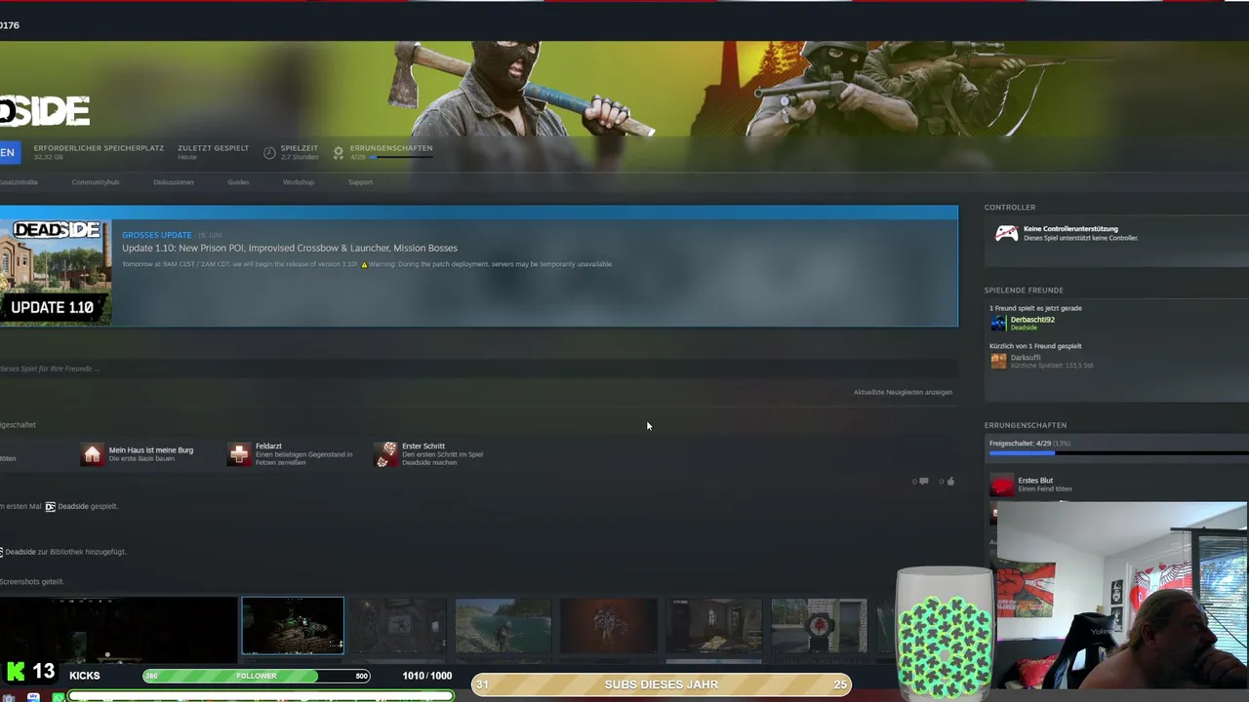This screenshot has height=702, width=1249.
Task: Open Derbaschti92's friend avatar
Action: click(998, 323)
